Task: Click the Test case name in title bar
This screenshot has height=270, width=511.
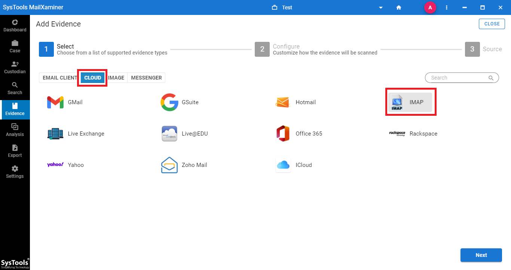Action: pyautogui.click(x=287, y=7)
